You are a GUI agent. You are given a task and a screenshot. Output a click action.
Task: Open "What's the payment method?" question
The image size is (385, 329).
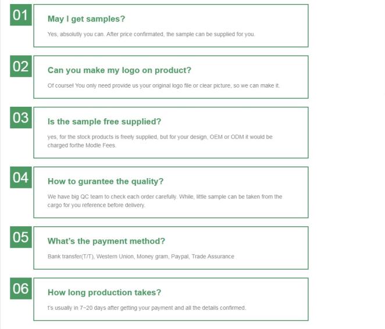tap(106, 241)
